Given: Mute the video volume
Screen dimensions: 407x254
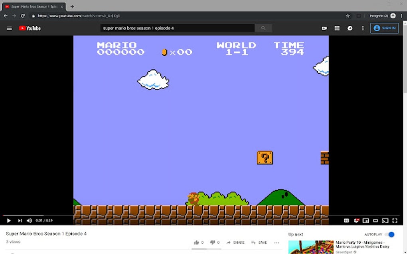Looking at the screenshot, I should pyautogui.click(x=30, y=221).
